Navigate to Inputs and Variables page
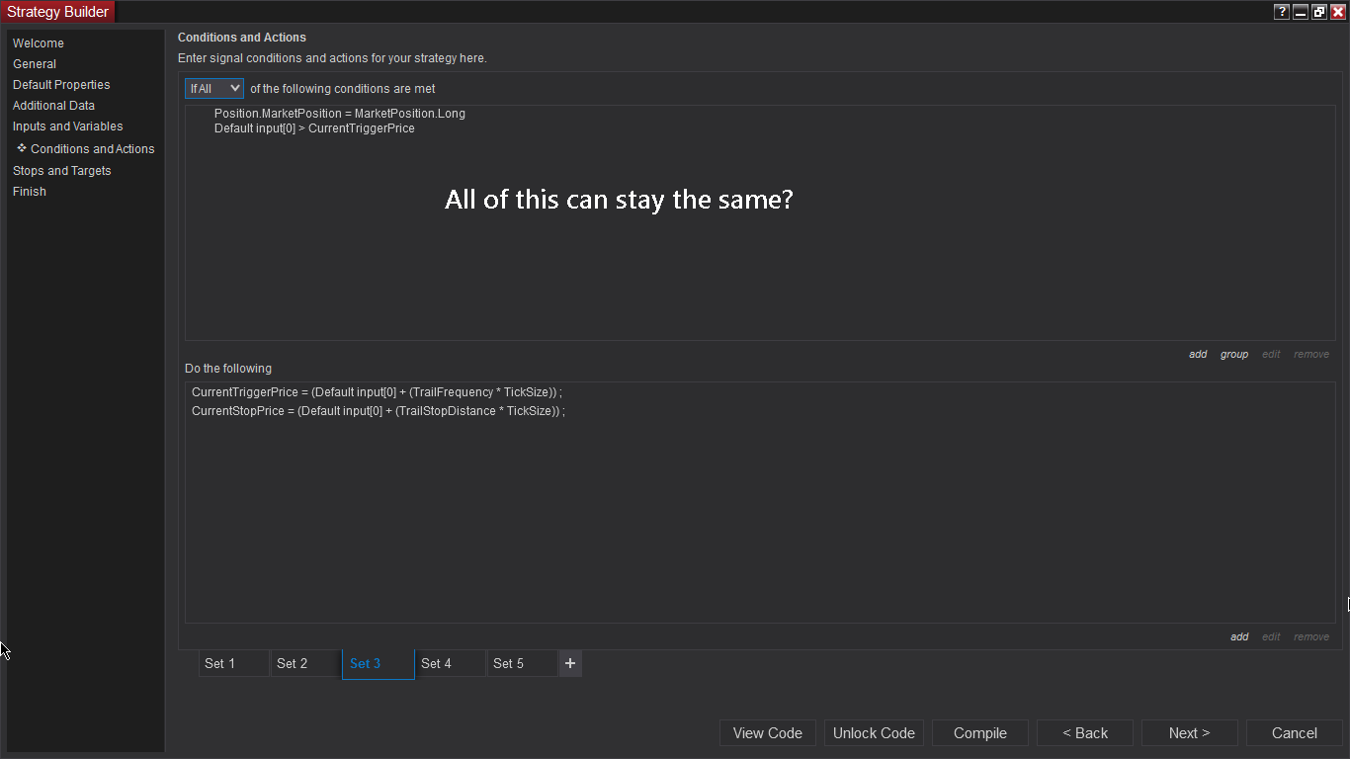The image size is (1350, 759). pyautogui.click(x=68, y=126)
